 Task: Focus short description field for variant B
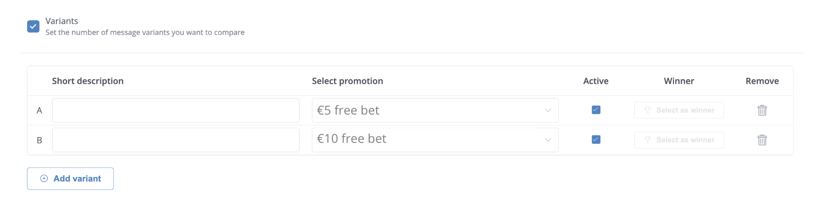(x=176, y=140)
